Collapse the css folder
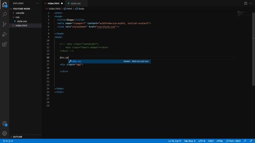The height and width of the screenshot is (143, 255). pos(18,17)
